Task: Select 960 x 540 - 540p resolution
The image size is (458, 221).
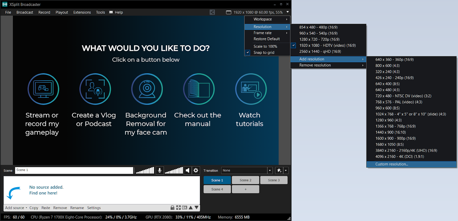Action: [x=328, y=33]
